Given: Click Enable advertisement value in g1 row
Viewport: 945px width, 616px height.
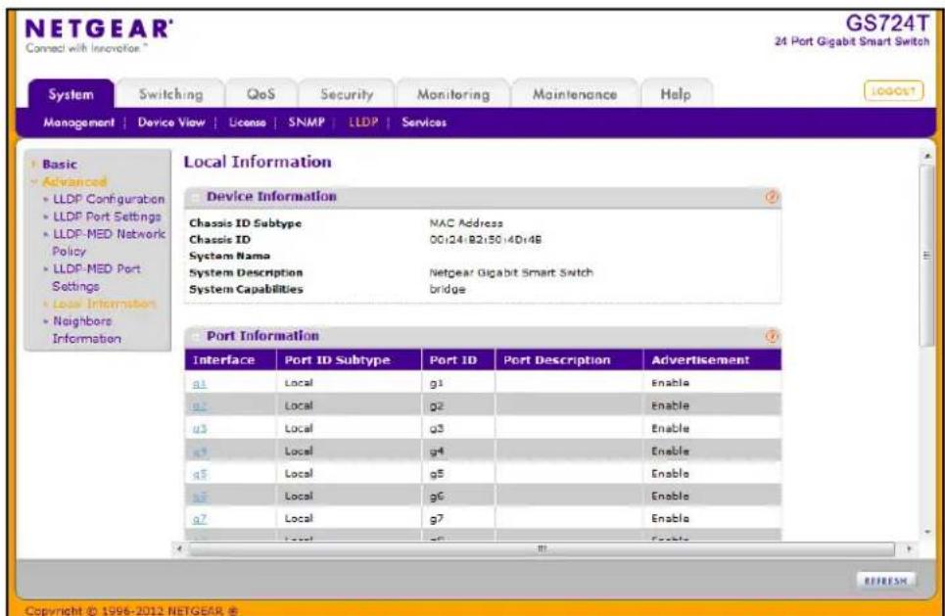Looking at the screenshot, I should coord(670,383).
